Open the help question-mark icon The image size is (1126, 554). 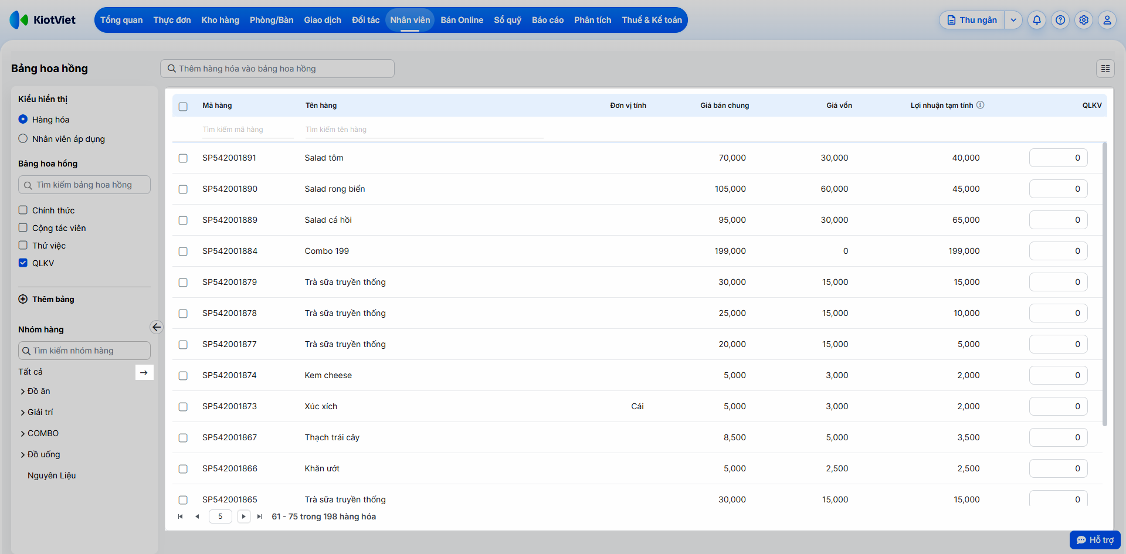(1060, 20)
